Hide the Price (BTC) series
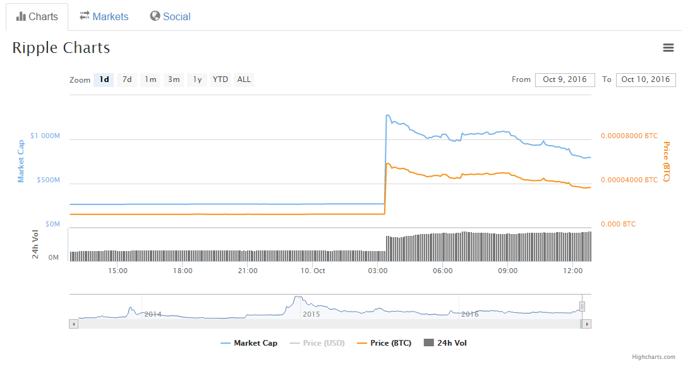The height and width of the screenshot is (369, 695). pos(384,343)
